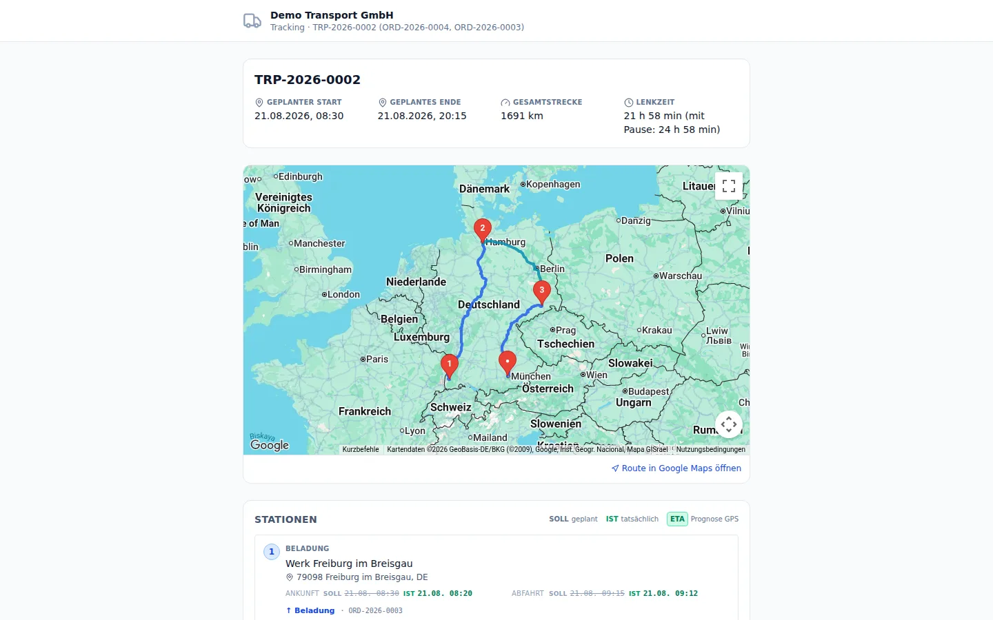Click the Beladung action label with arrow
The height and width of the screenshot is (620, 993).
310,610
